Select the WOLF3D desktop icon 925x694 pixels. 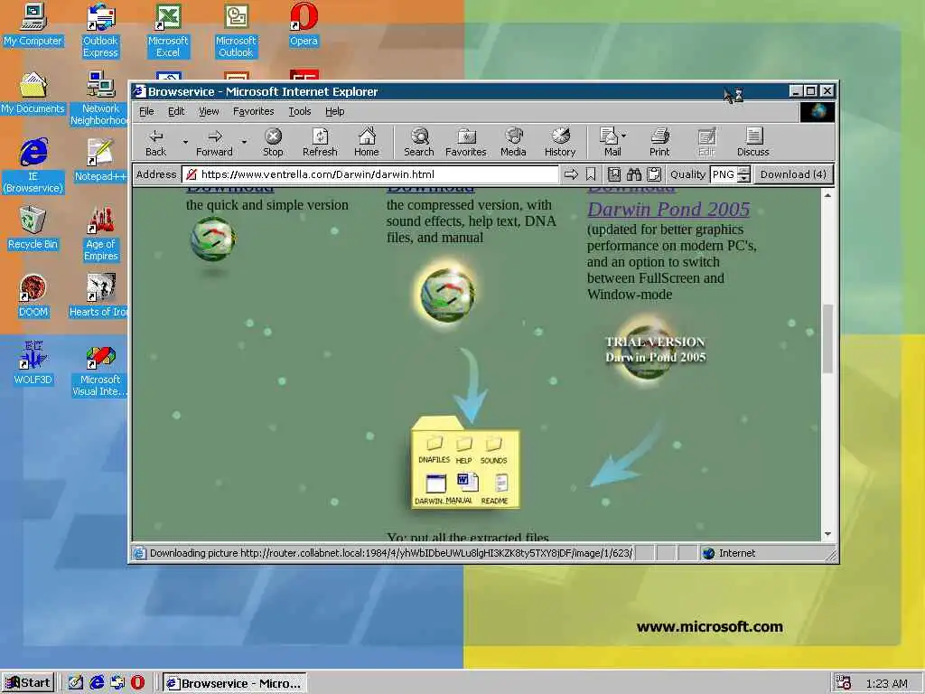(33, 363)
